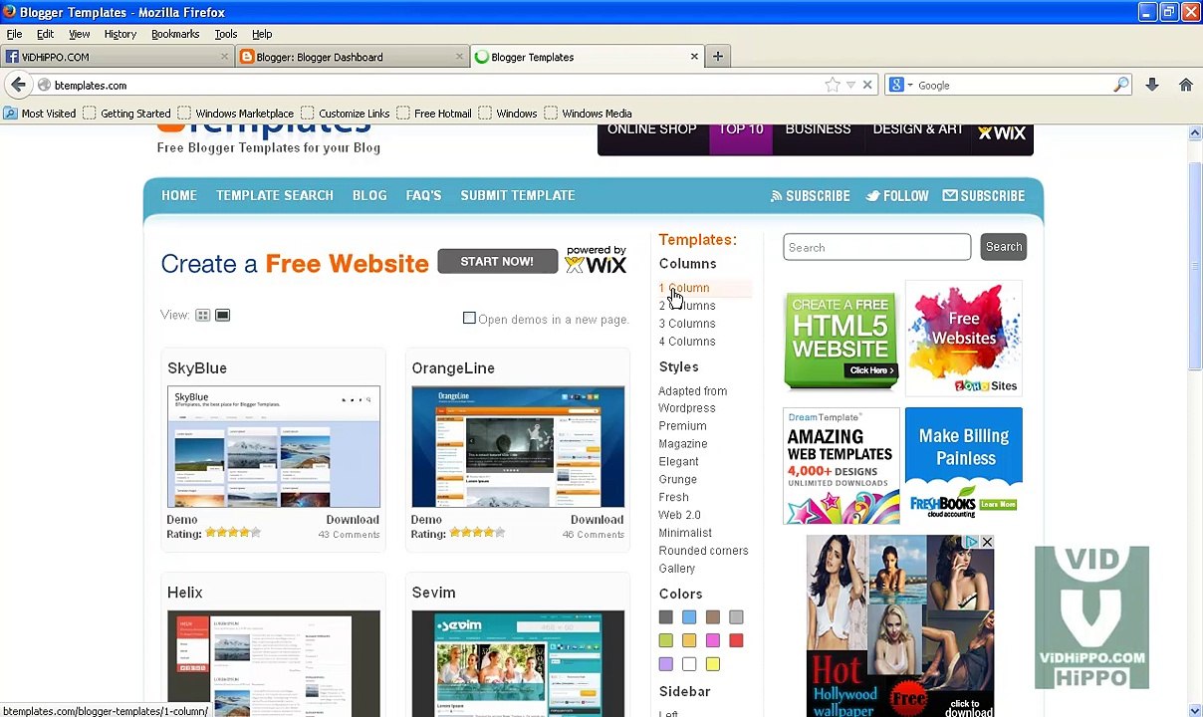
Task: Open a new tab with plus button
Action: [x=717, y=57]
